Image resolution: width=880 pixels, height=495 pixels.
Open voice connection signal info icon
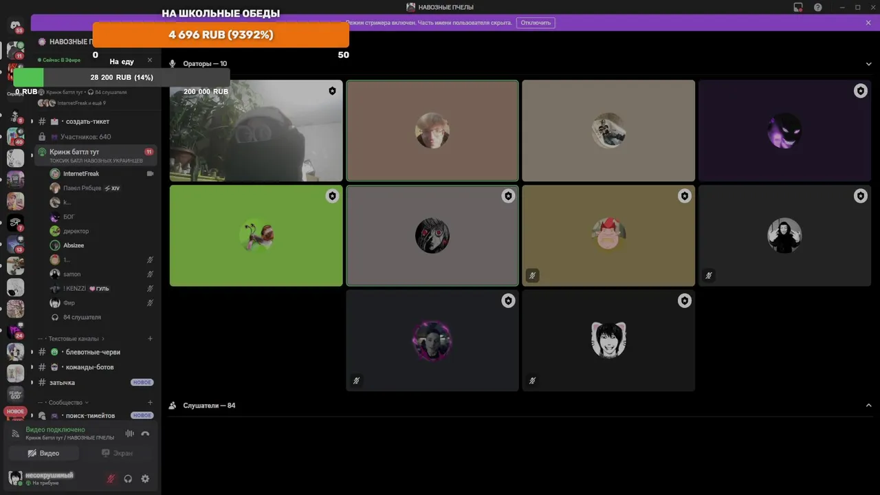15,434
